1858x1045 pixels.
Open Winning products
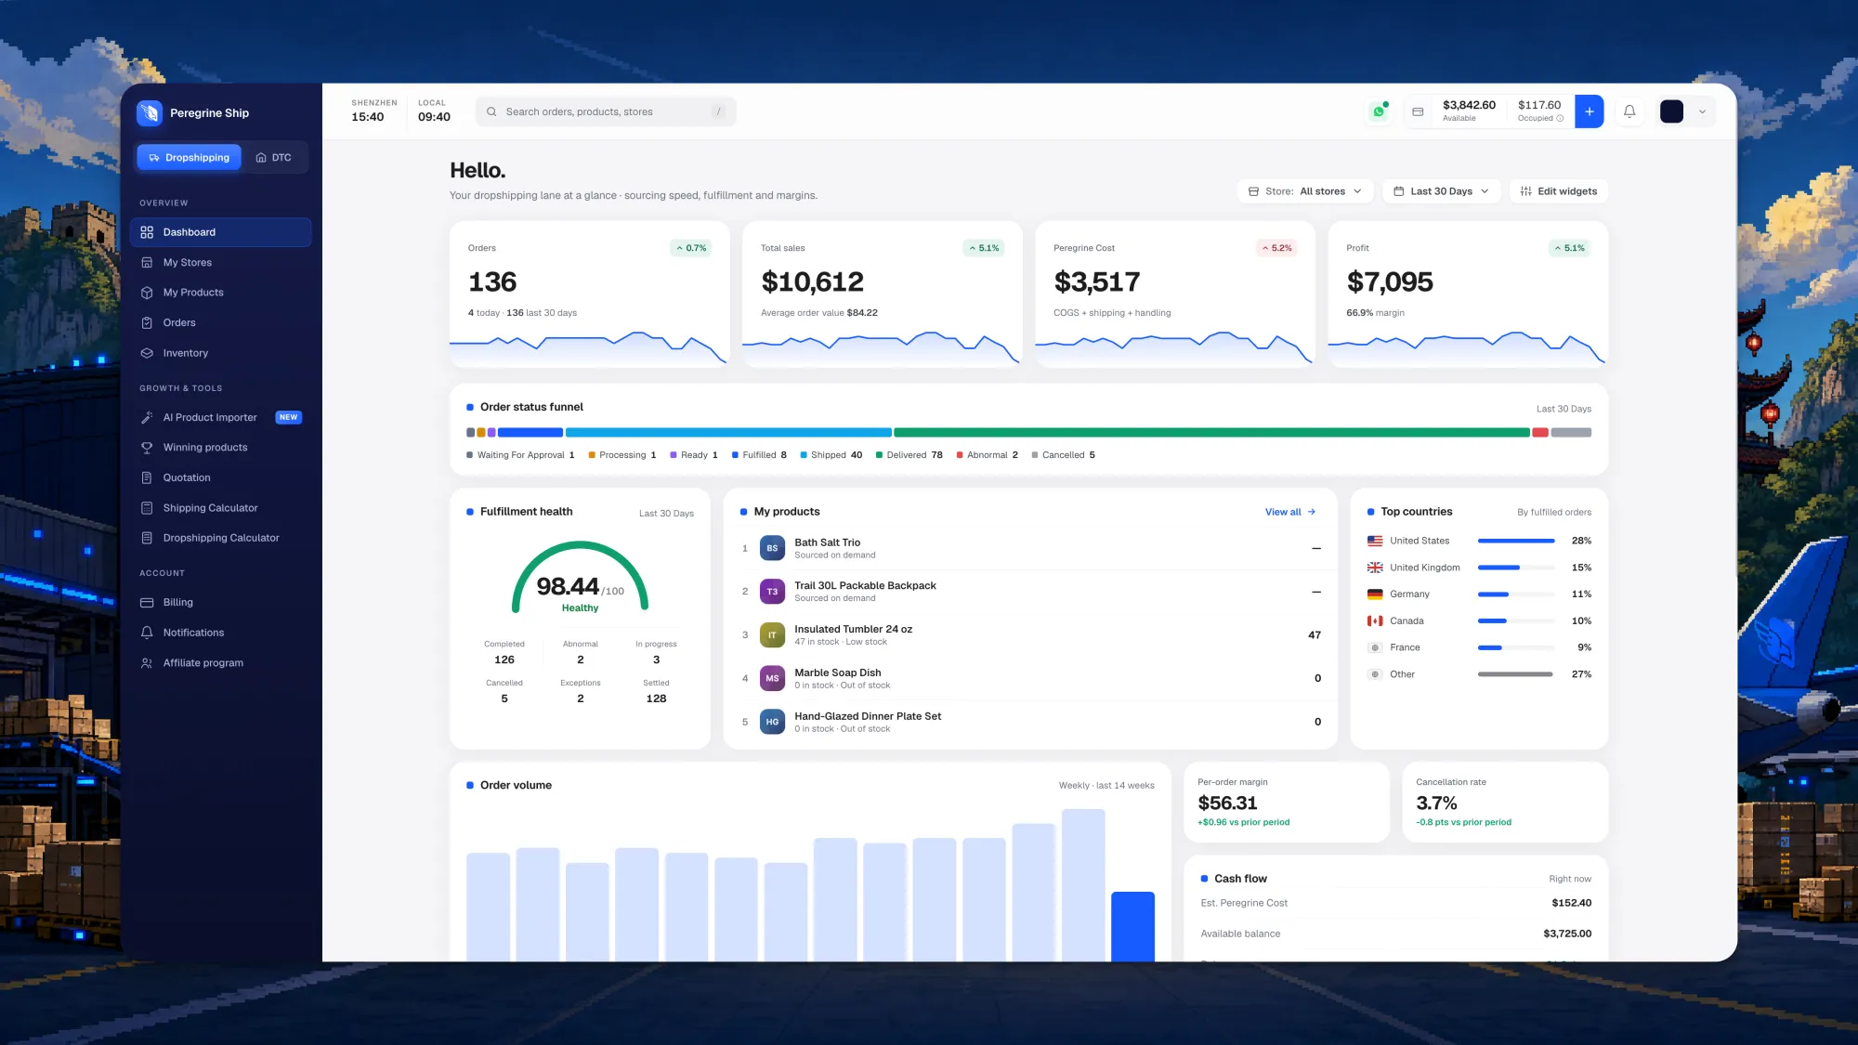click(221, 448)
